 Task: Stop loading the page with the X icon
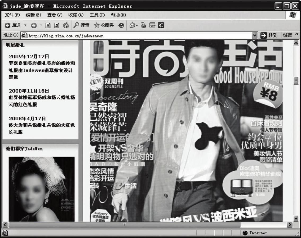(x=48, y=25)
